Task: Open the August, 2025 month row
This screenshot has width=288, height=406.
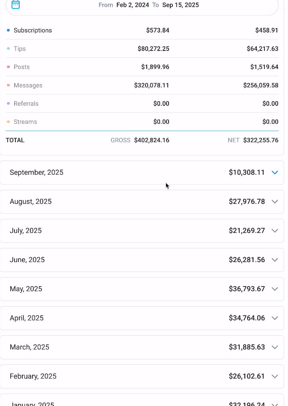Action: click(128, 202)
